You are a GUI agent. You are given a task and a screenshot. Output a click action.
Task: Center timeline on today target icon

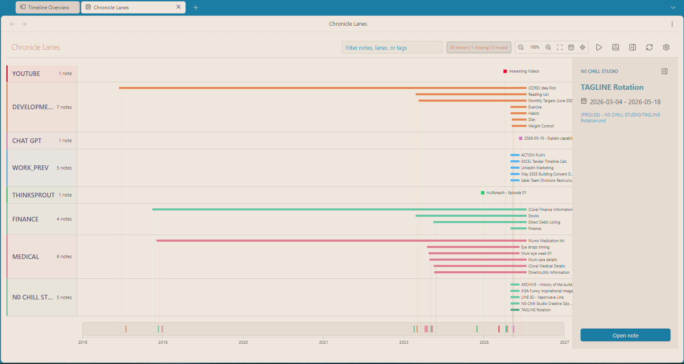582,47
